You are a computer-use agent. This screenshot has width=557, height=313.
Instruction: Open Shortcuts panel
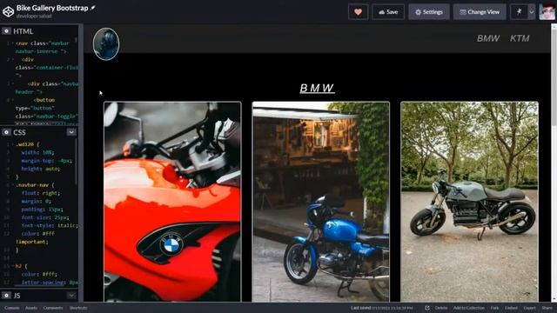[78, 308]
